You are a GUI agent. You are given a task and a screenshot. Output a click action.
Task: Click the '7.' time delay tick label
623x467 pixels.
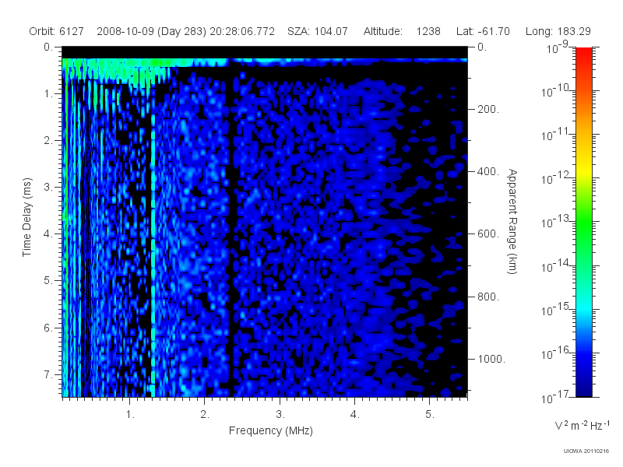(48, 374)
